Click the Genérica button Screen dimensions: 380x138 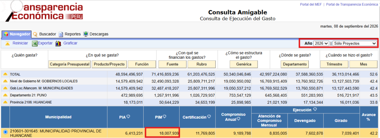point(244,64)
